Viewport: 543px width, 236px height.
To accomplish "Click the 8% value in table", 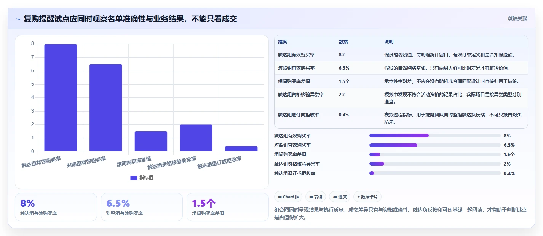I will point(342,55).
